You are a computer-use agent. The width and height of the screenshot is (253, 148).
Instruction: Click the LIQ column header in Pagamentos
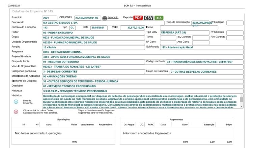(141, 125)
